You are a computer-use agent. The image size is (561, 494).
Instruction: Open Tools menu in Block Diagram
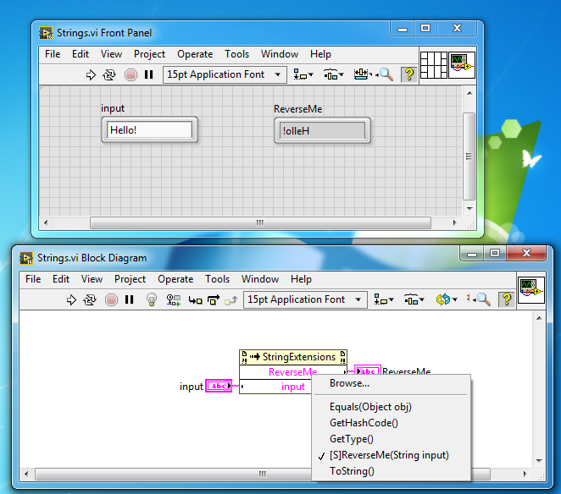pos(218,279)
